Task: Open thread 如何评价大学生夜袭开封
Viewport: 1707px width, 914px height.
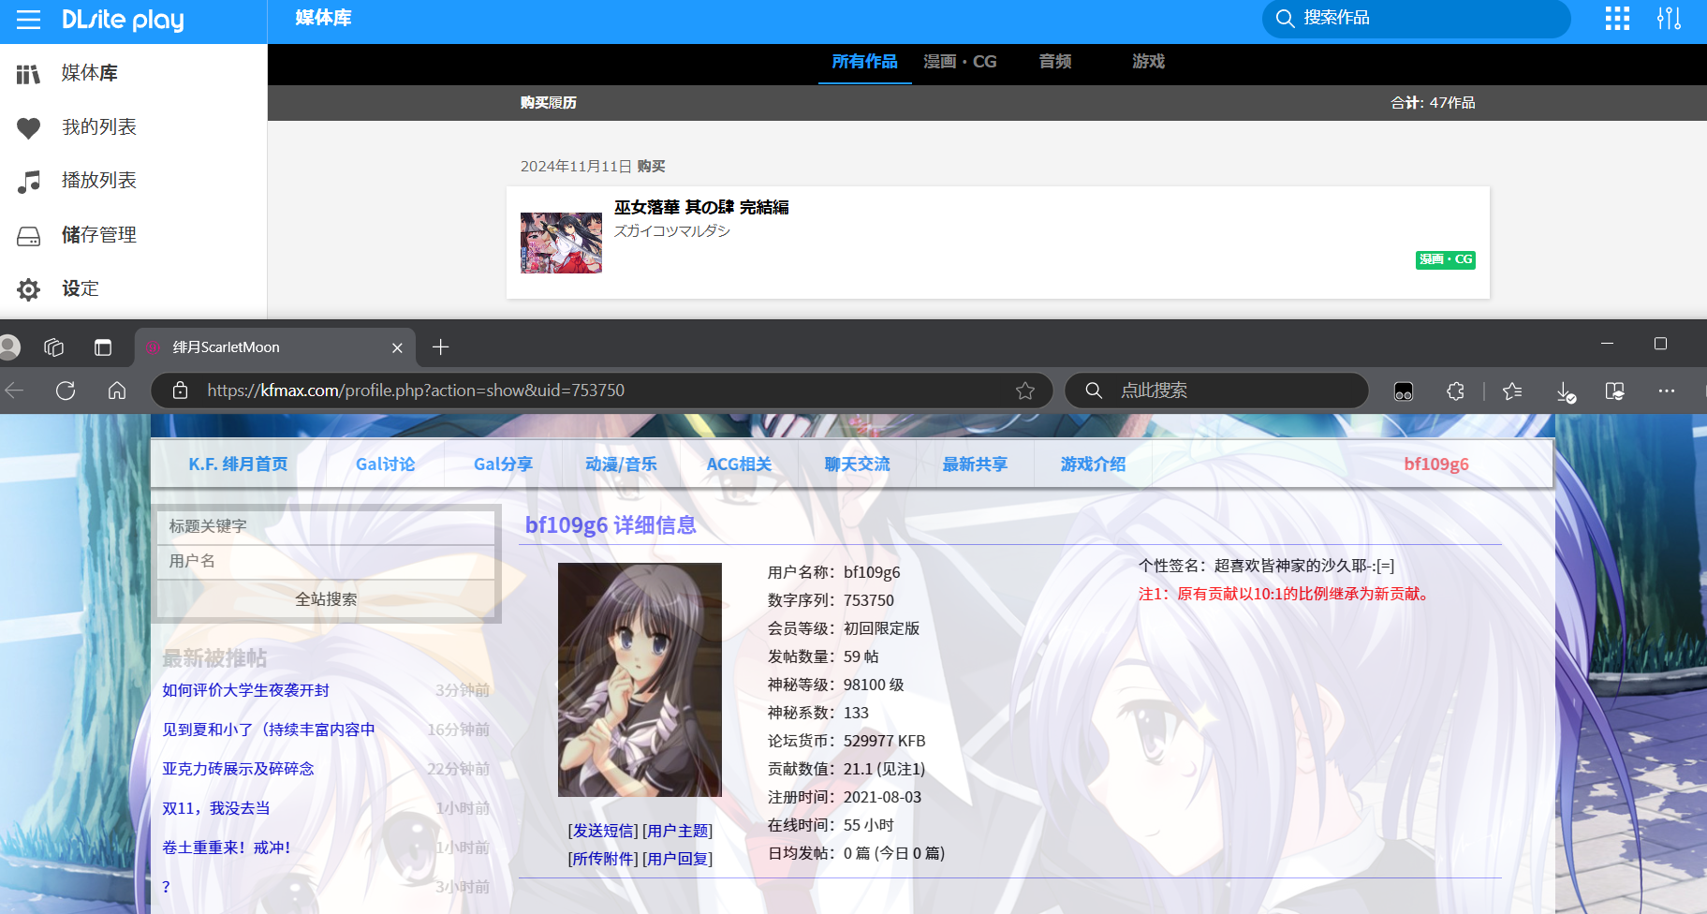Action: [x=245, y=690]
